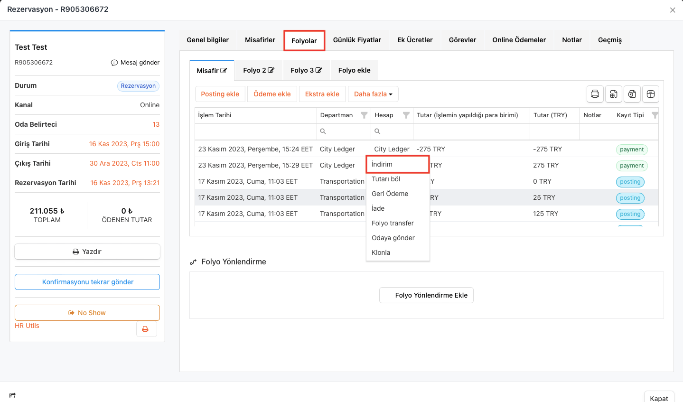Click the spreadsheet export icon in folio toolbar

(614, 94)
